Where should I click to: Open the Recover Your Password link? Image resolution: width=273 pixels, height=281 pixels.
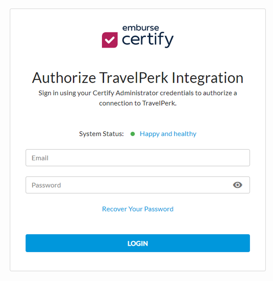(137, 209)
